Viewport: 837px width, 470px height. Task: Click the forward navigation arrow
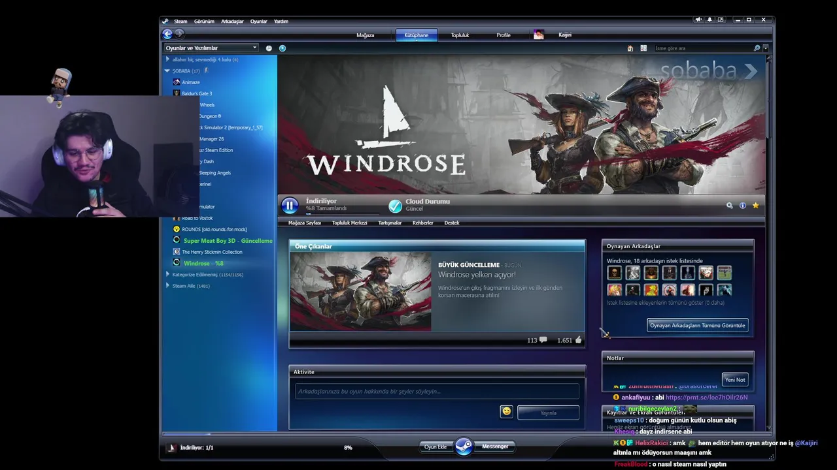(x=179, y=34)
